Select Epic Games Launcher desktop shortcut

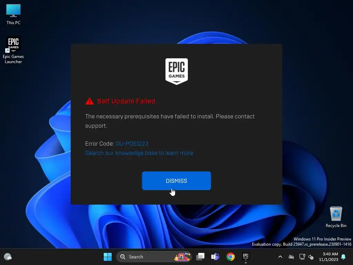(13, 50)
